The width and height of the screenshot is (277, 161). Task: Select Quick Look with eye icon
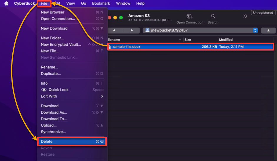(72, 90)
